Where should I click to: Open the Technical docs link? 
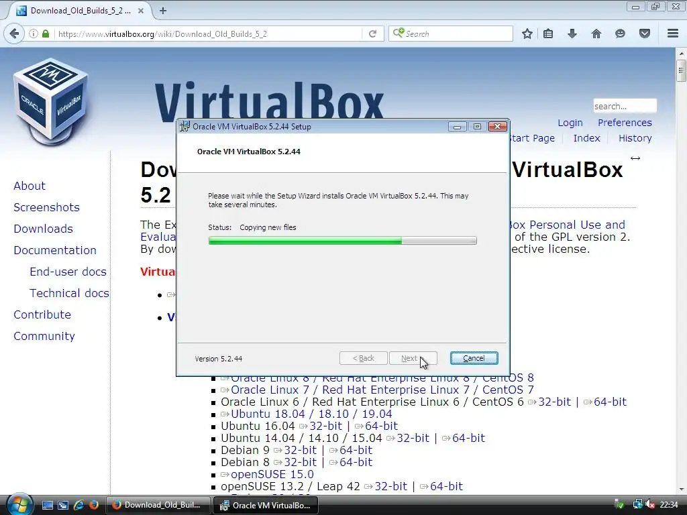pos(69,293)
